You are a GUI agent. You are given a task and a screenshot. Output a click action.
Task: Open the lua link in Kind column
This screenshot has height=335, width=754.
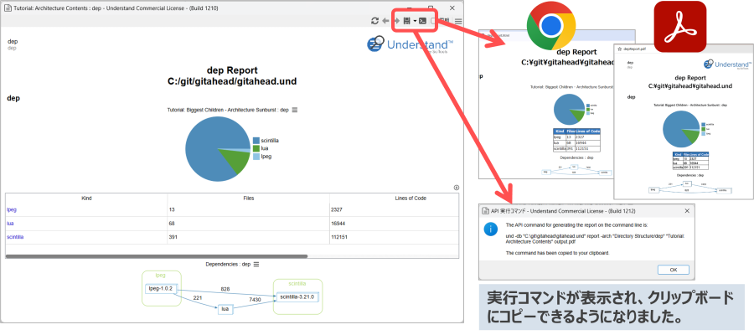click(x=10, y=224)
